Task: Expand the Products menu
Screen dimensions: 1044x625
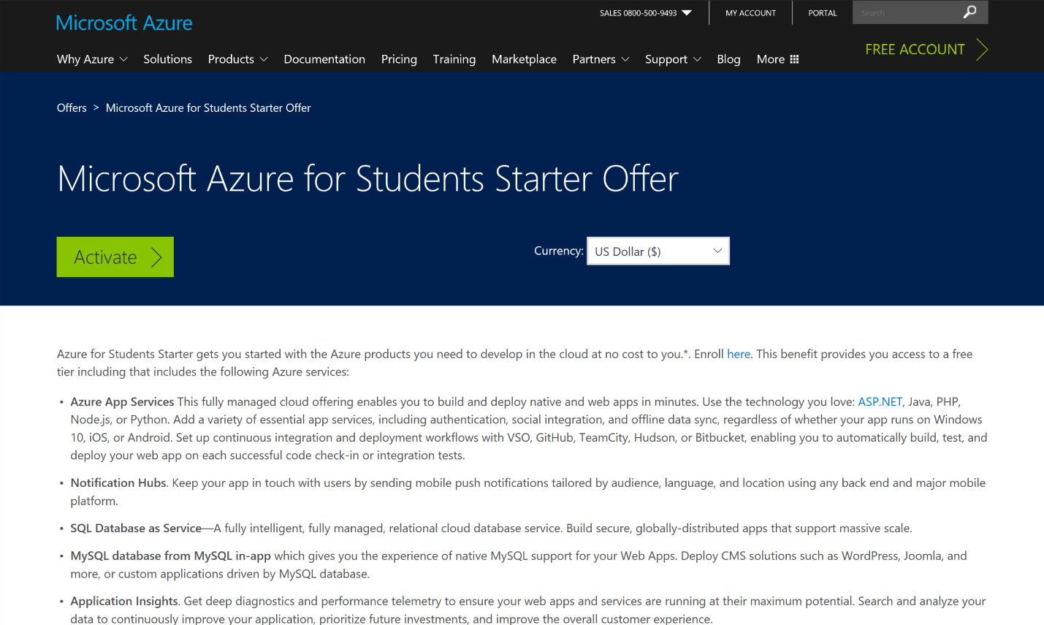Action: (x=237, y=59)
